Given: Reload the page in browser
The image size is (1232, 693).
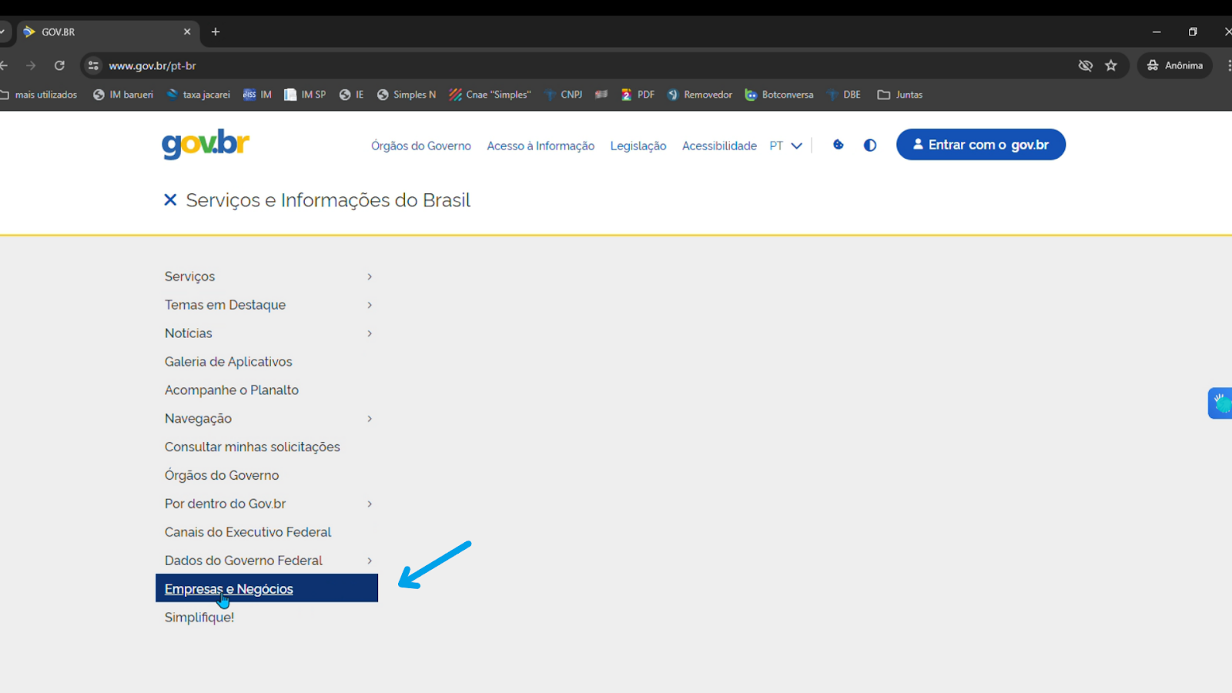Looking at the screenshot, I should coord(59,65).
